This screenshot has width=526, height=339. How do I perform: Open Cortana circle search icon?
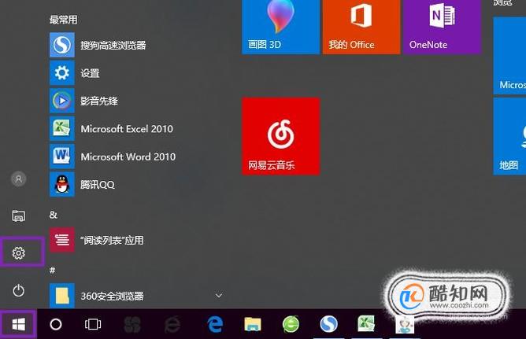(x=56, y=324)
